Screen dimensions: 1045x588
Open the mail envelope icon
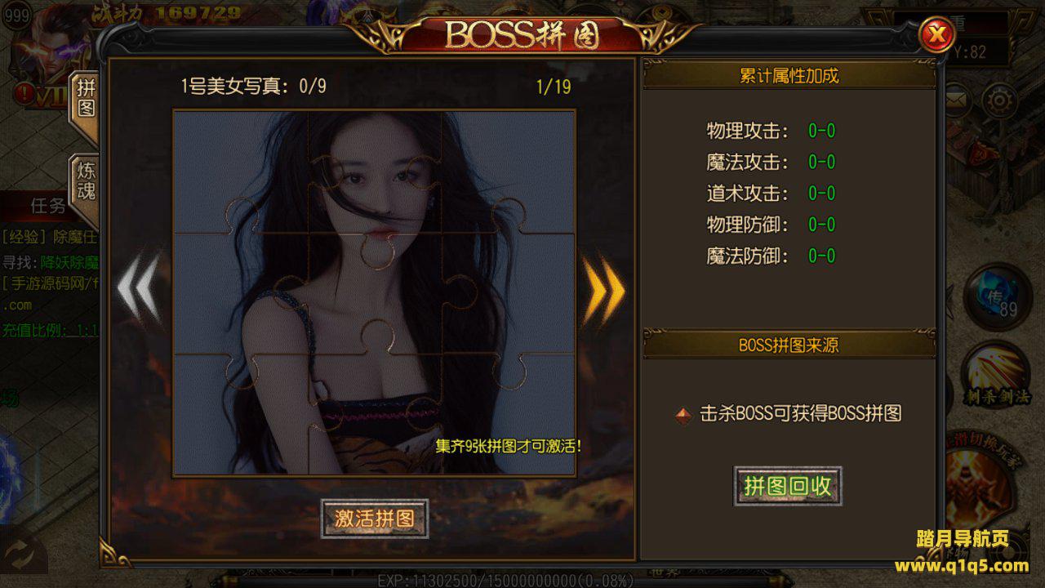click(x=955, y=101)
